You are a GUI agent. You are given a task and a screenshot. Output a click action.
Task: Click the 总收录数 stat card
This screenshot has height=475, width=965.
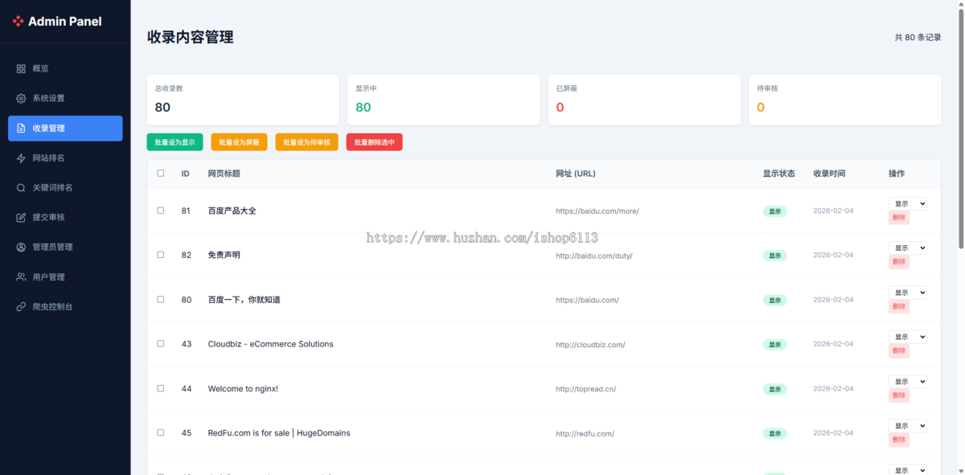tap(243, 100)
